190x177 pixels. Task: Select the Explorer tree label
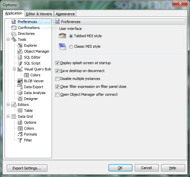[x=31, y=45]
